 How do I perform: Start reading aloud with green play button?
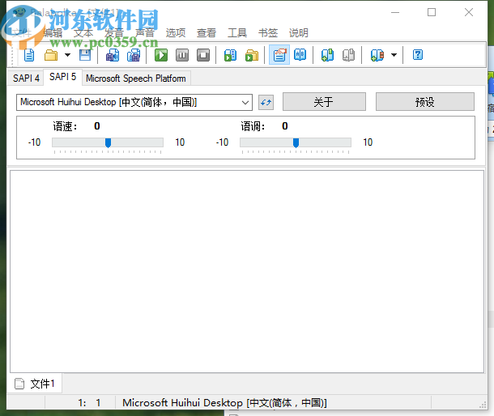pyautogui.click(x=161, y=55)
